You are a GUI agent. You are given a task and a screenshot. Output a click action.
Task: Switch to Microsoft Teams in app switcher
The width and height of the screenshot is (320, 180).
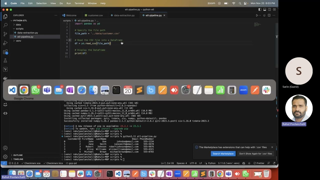[47, 90]
